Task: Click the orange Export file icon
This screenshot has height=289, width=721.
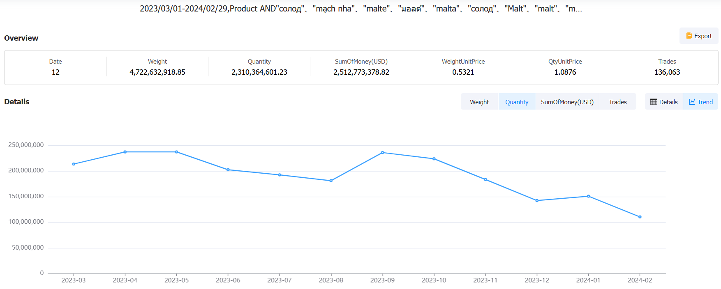Action: (x=689, y=36)
